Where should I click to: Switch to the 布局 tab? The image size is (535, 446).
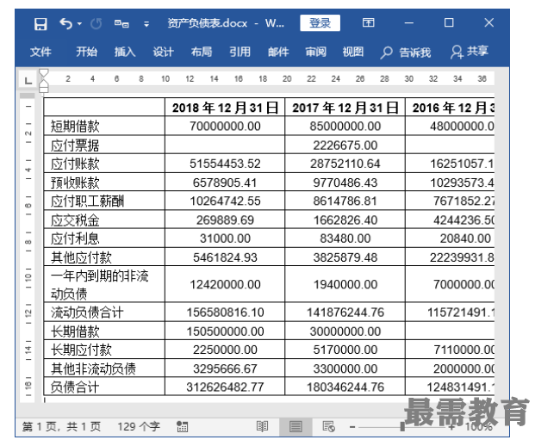[202, 52]
